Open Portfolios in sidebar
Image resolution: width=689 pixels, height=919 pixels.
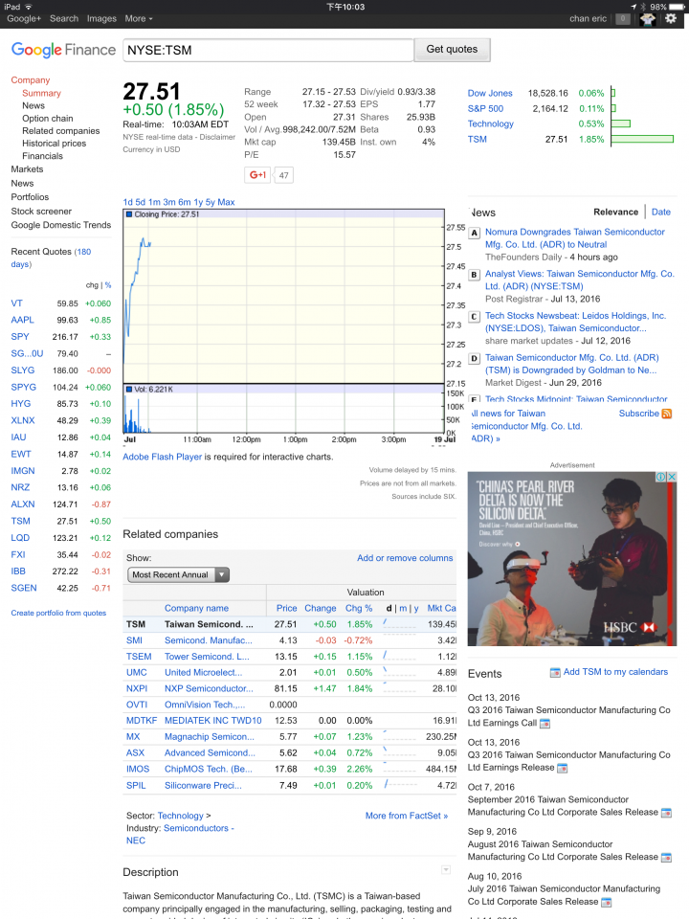pyautogui.click(x=30, y=197)
